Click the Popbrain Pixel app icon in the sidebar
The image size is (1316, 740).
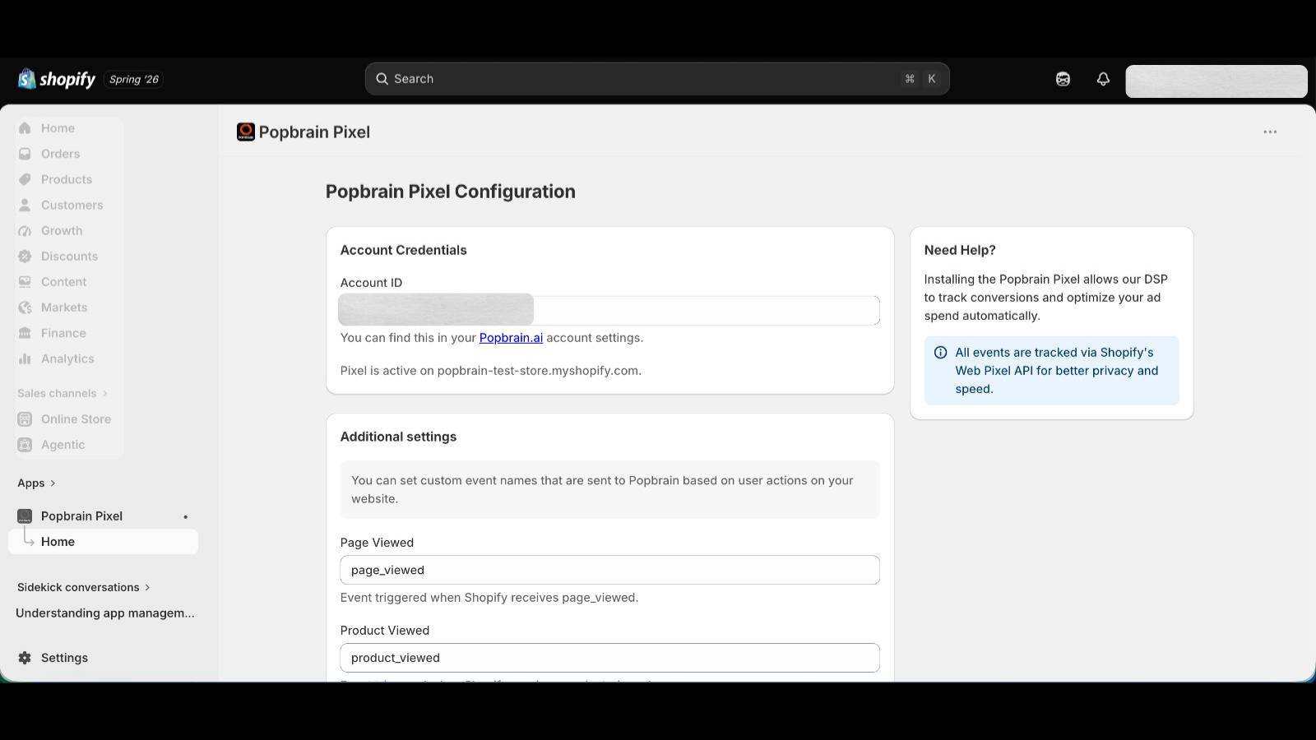[25, 516]
